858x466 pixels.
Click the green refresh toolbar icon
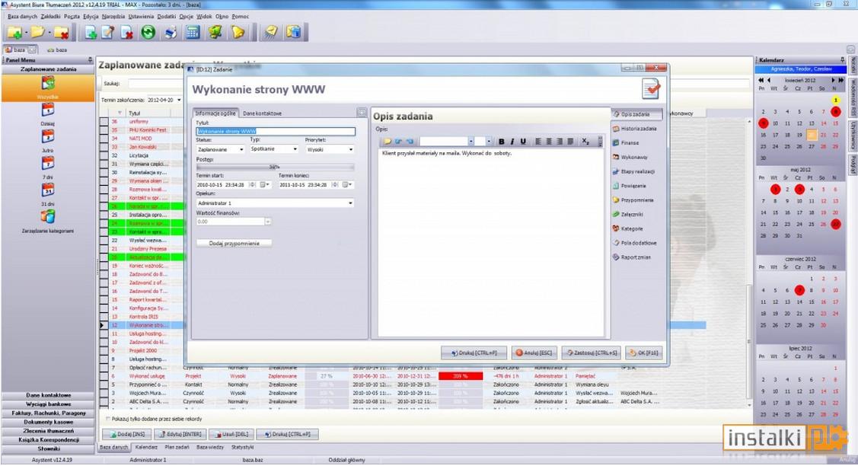[x=148, y=33]
